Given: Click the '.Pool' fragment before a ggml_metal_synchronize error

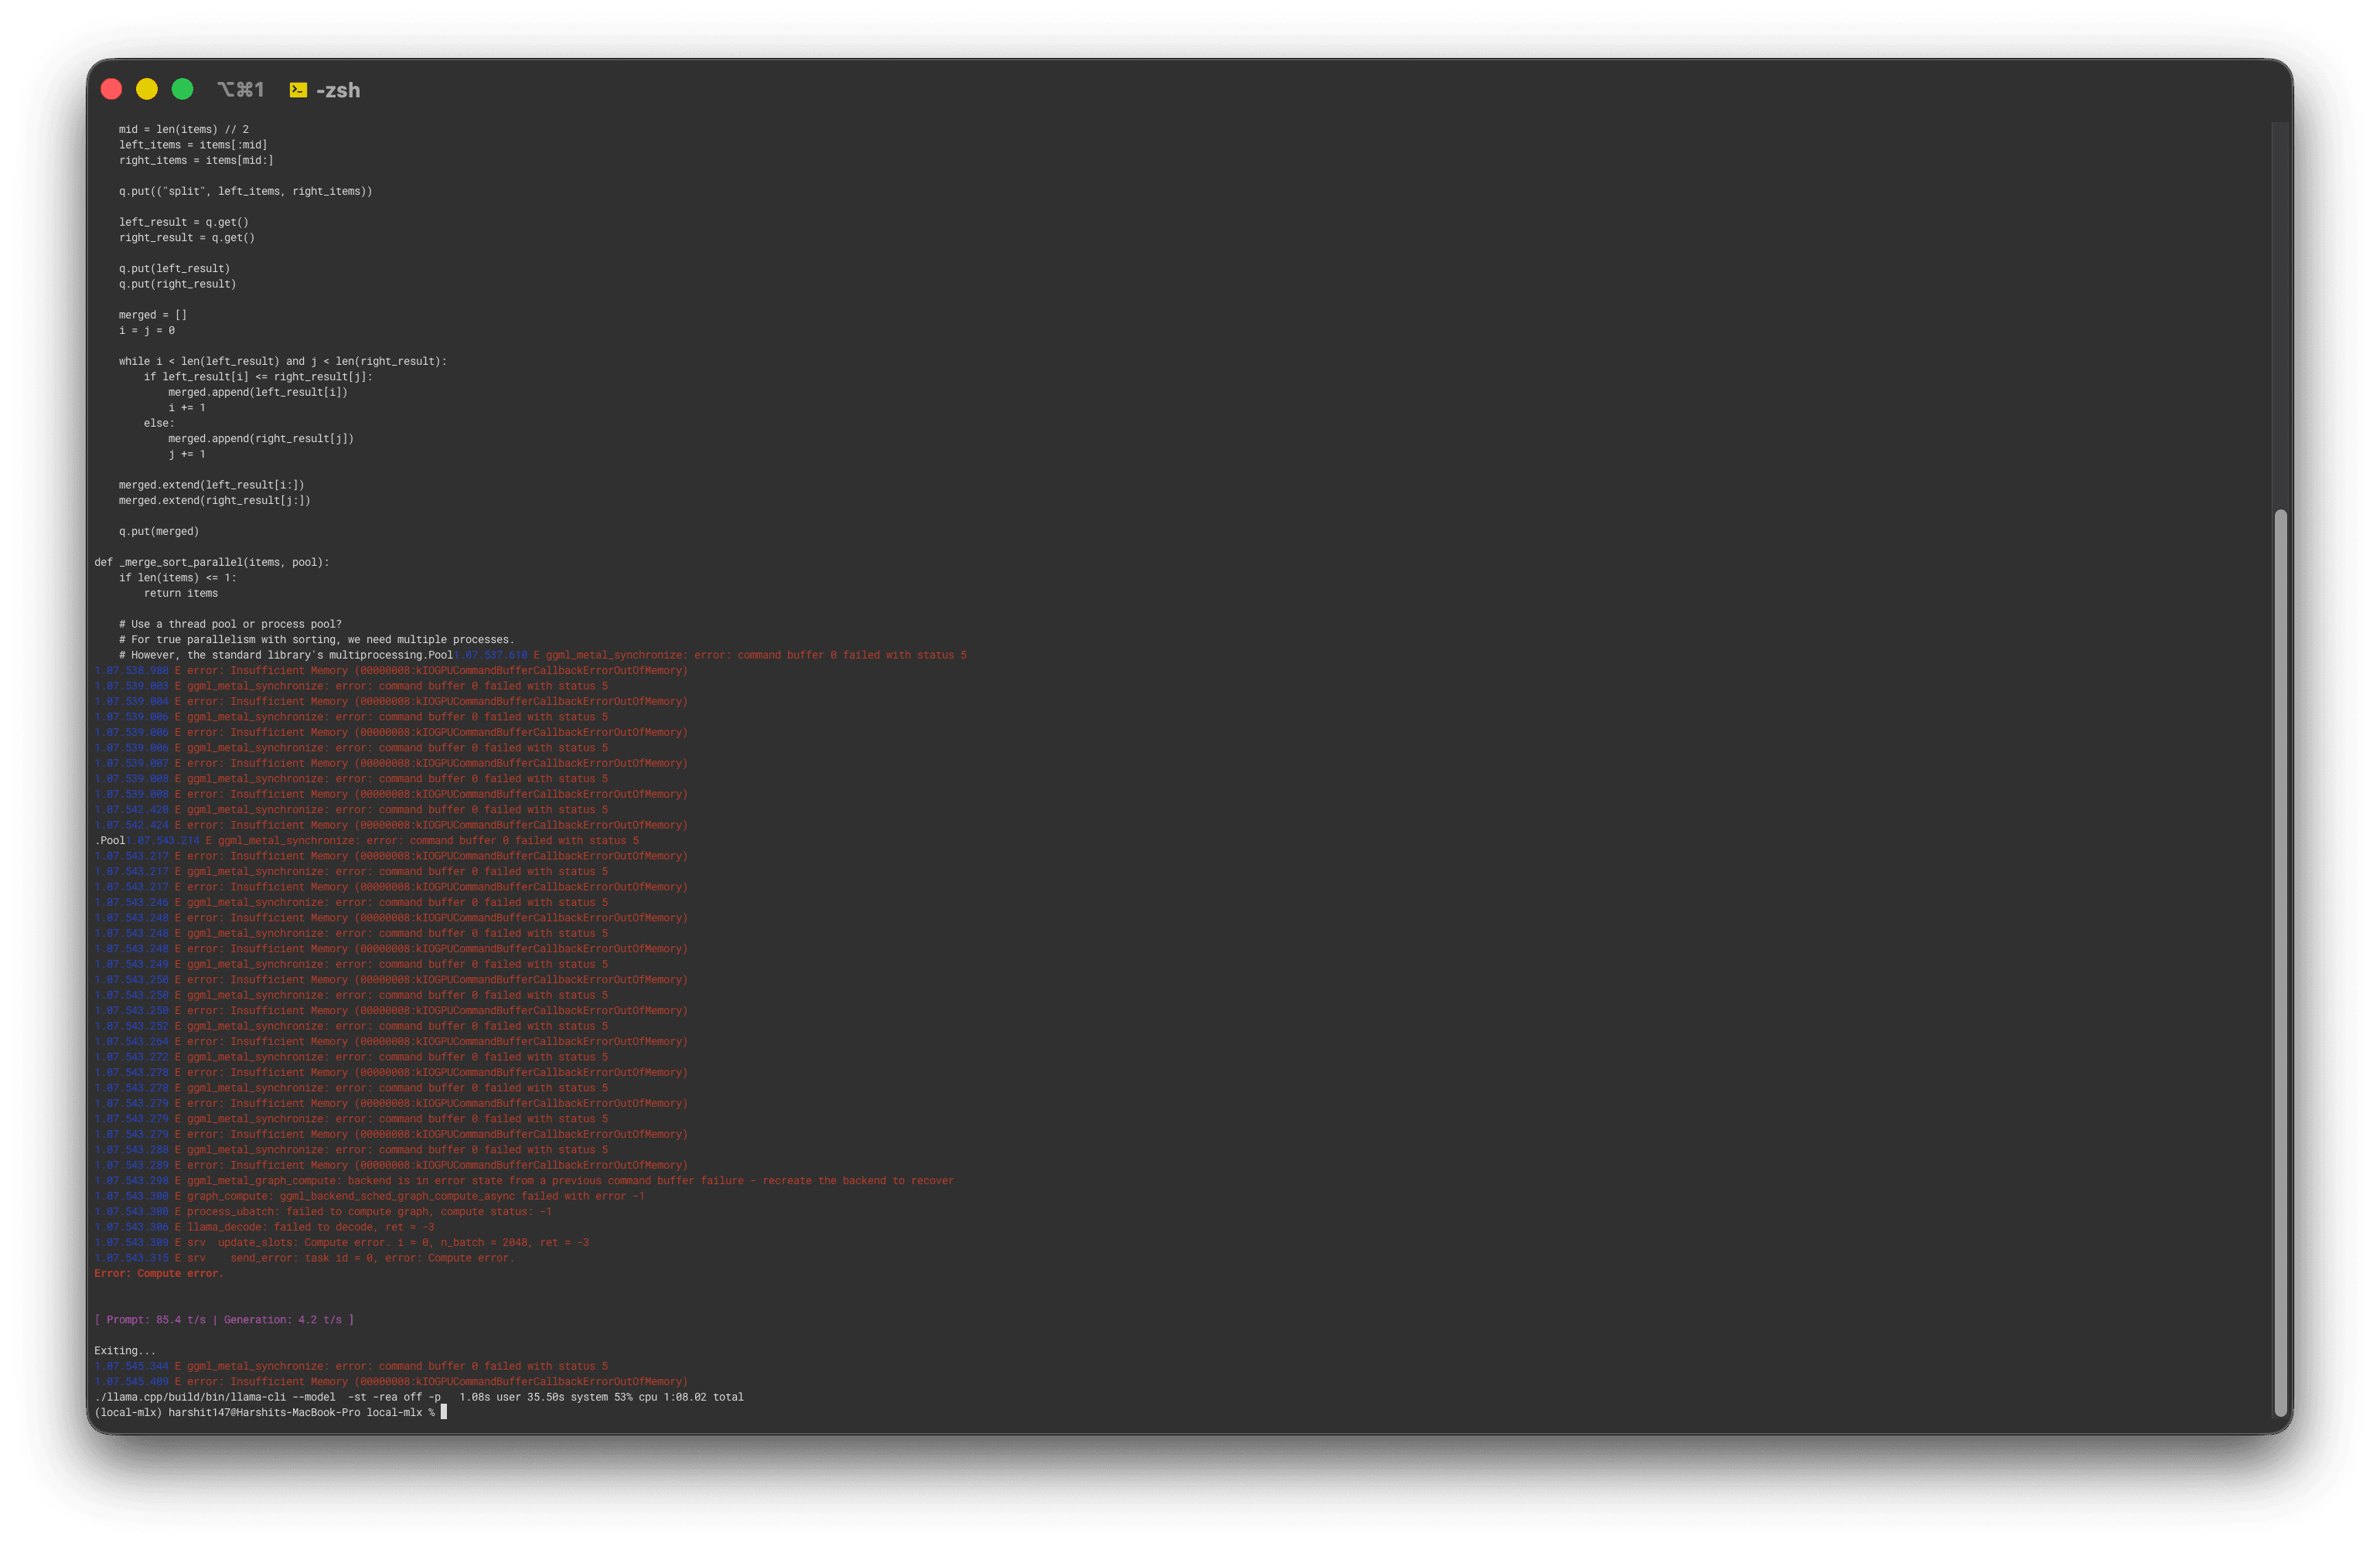Looking at the screenshot, I should coord(110,842).
